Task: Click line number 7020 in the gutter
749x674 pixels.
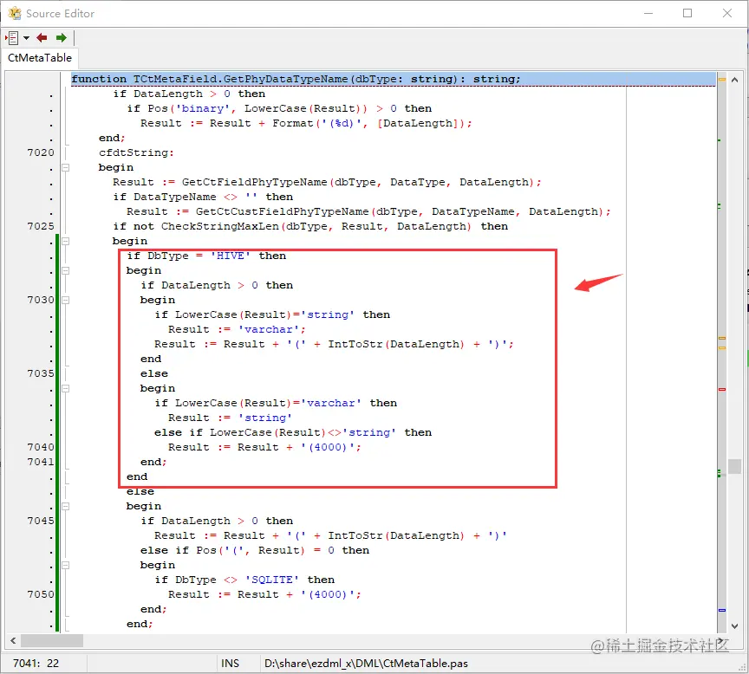Action: pyautogui.click(x=41, y=152)
